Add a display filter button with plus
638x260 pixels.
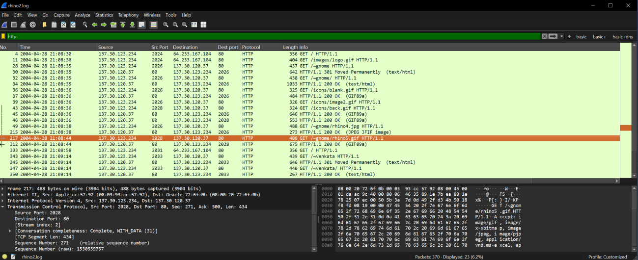pos(569,36)
